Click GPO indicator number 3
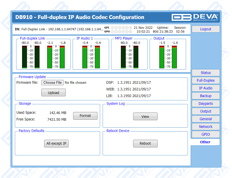Viewport: 232px width, 178px height. pyautogui.click(x=120, y=32)
